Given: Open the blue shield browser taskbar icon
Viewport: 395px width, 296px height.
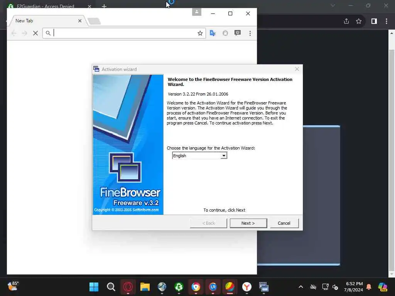Looking at the screenshot, I should pyautogui.click(x=196, y=287).
